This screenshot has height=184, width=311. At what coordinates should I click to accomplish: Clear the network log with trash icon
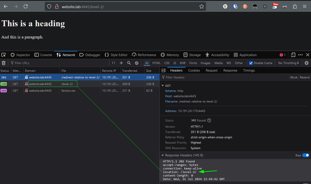pyautogui.click(x=4, y=63)
